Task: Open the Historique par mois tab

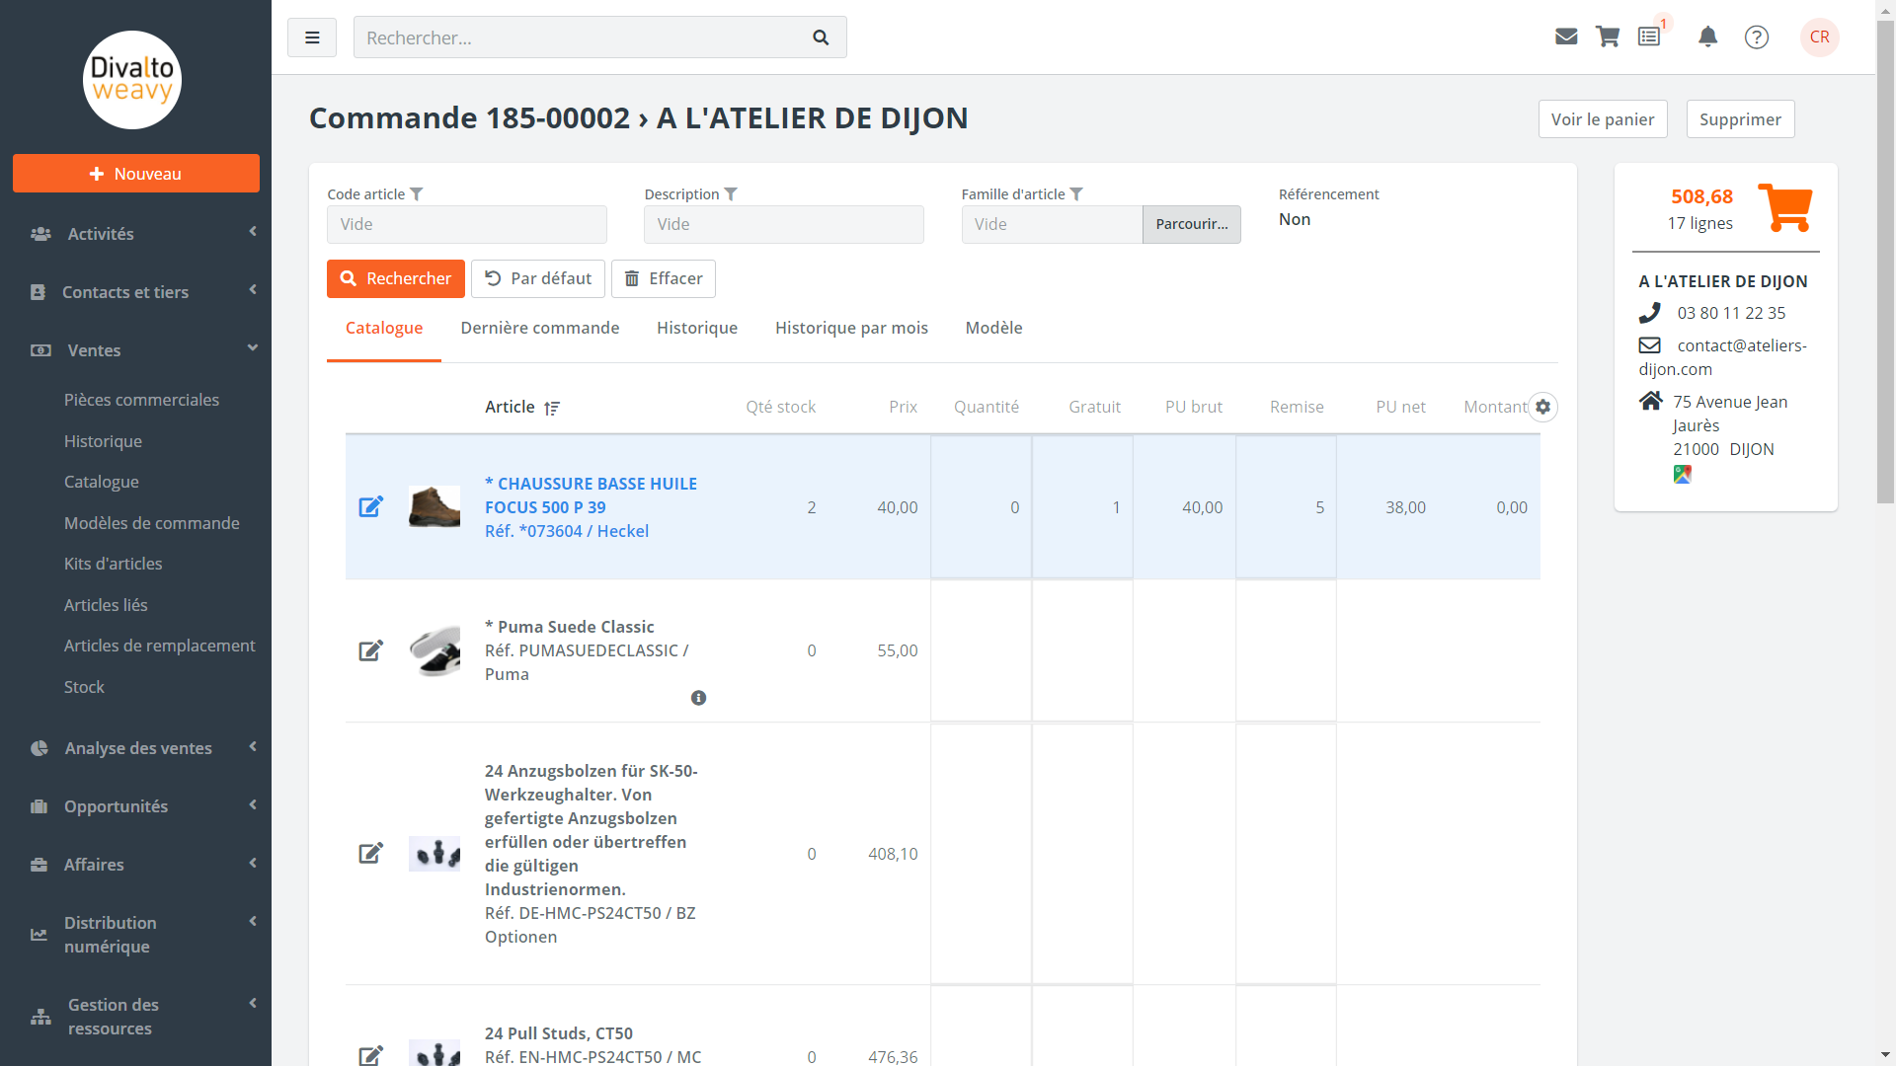Action: click(x=851, y=328)
